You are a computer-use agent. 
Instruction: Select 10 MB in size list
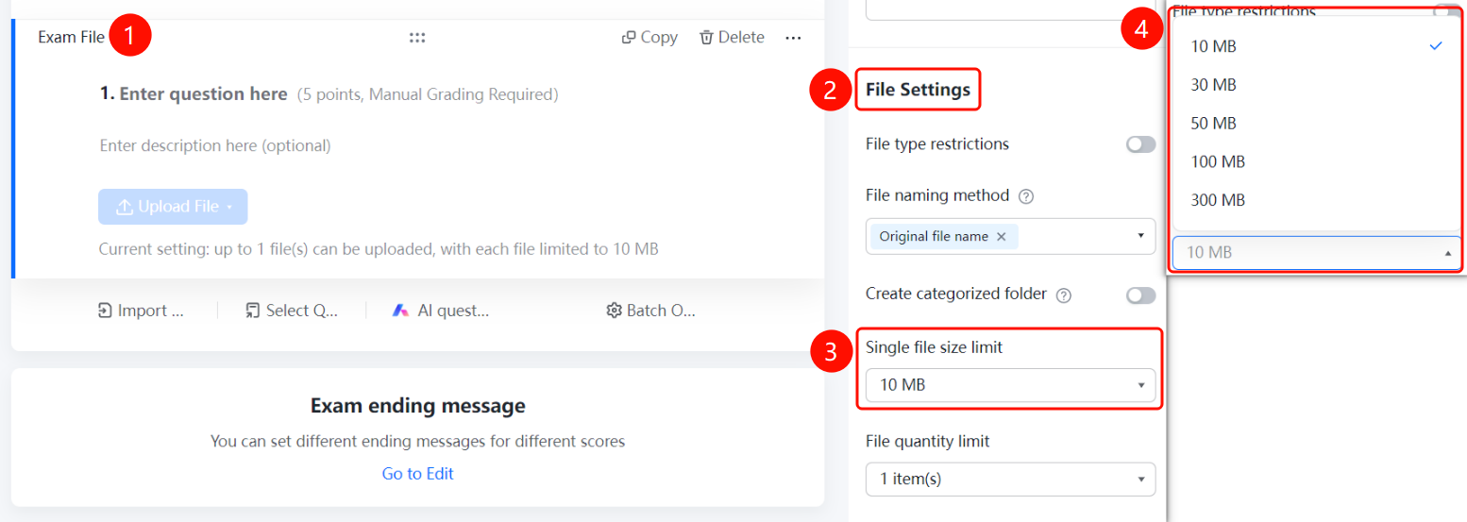coord(1316,46)
